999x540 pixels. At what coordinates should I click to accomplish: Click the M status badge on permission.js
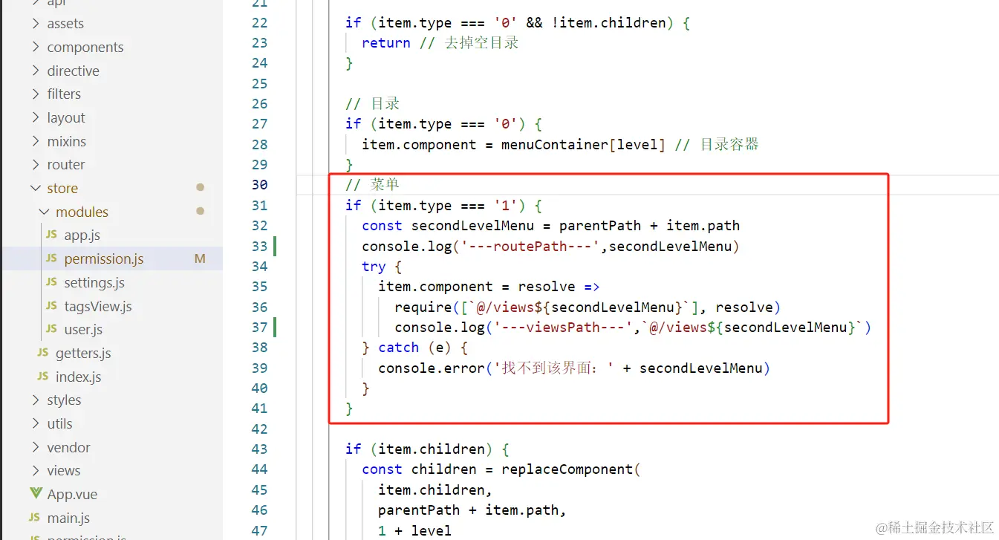[x=200, y=258]
